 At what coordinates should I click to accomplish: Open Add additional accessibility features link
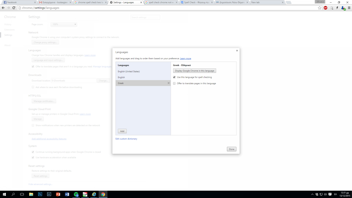click(x=49, y=139)
